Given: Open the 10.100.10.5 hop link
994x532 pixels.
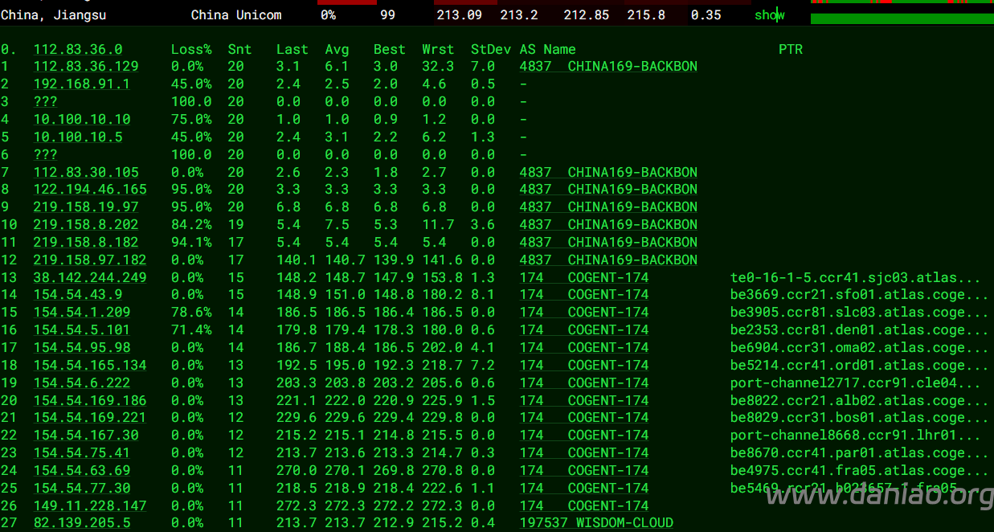Looking at the screenshot, I should pos(78,137).
